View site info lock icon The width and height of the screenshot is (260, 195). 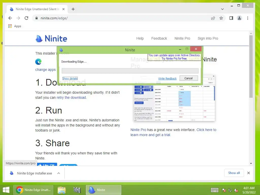37,18
